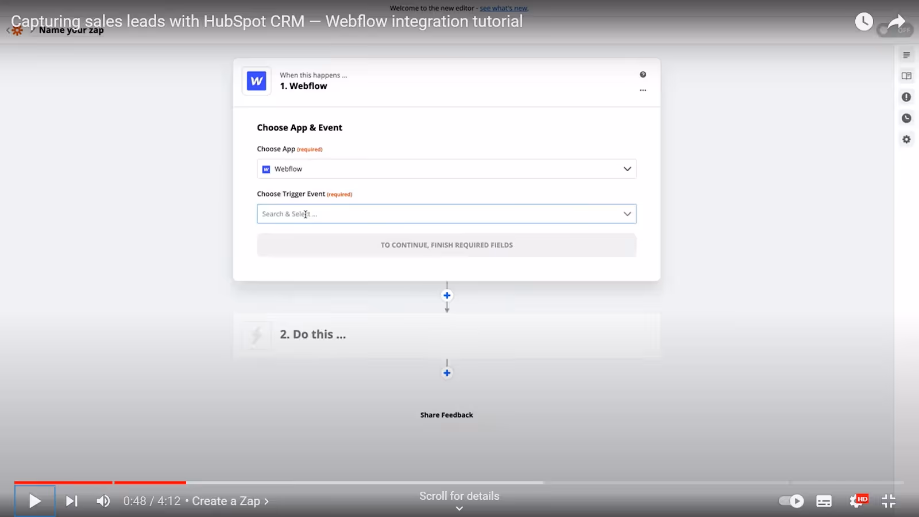Viewport: 919px width, 517px height.
Task: Open the sidebar outline list icon
Action: tap(906, 55)
